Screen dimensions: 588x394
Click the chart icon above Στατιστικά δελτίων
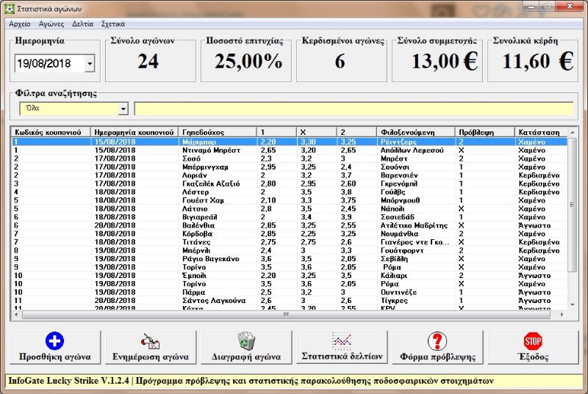(x=343, y=340)
